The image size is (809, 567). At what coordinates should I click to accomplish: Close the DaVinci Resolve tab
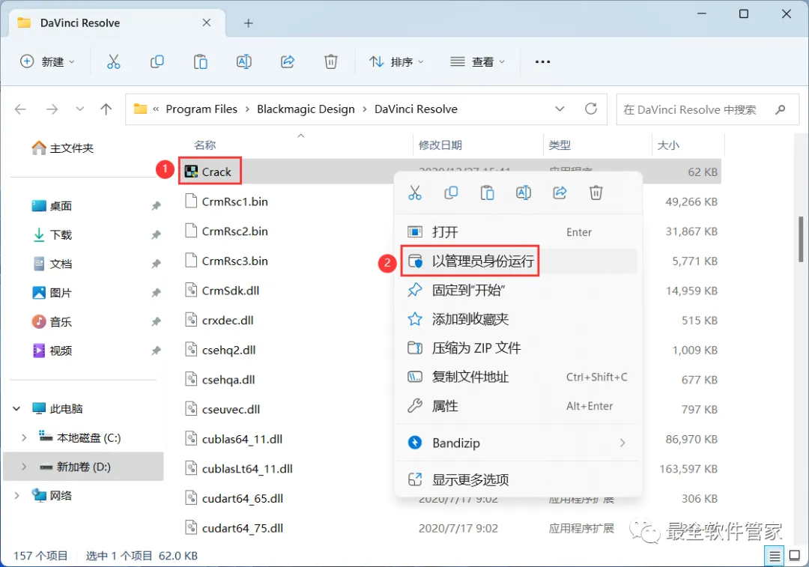tap(207, 22)
